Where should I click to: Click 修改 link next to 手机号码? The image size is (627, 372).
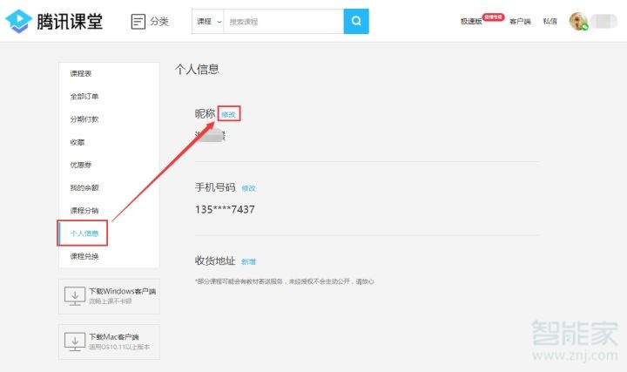248,188
